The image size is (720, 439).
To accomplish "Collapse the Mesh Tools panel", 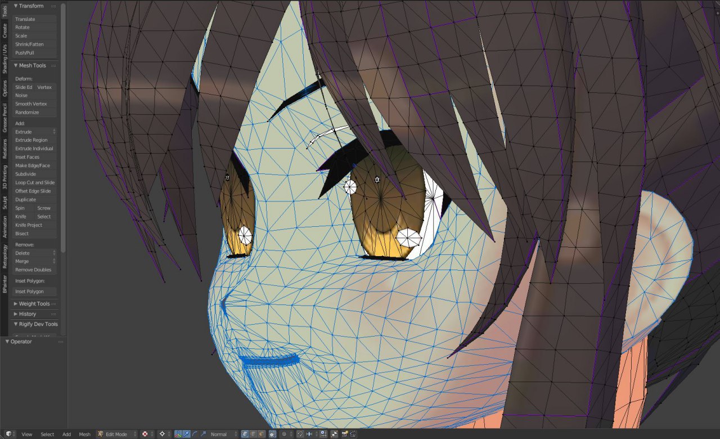I will [x=16, y=65].
